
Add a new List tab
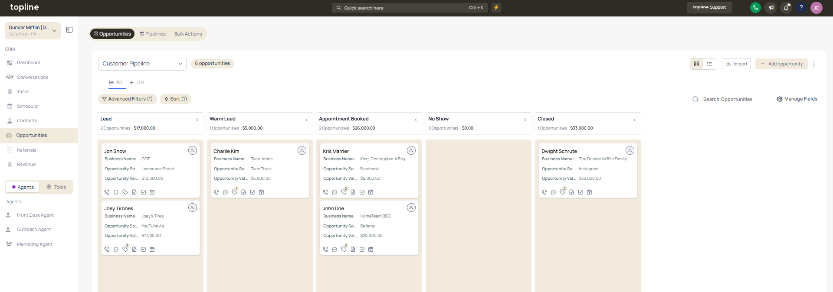tap(137, 82)
